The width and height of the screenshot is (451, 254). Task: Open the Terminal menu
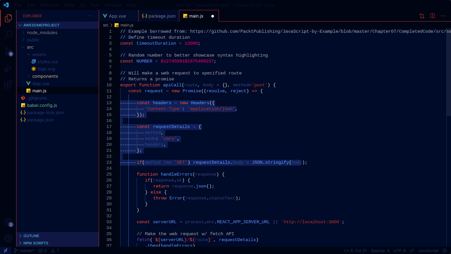point(113,5)
